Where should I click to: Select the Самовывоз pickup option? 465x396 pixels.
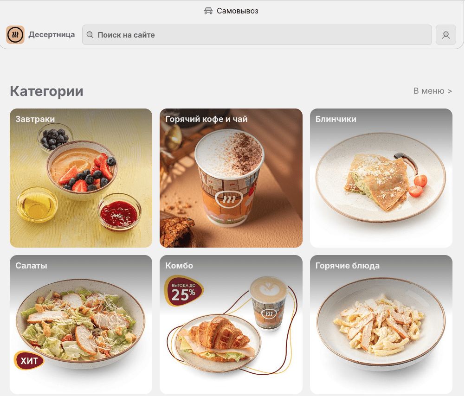pos(231,11)
